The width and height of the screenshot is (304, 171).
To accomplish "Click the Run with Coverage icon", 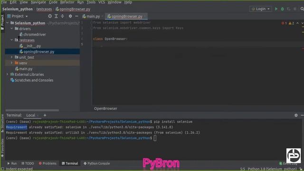I will (x=289, y=9).
